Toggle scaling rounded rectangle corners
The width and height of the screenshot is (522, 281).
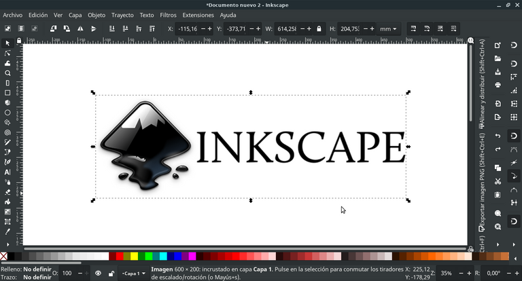point(427,29)
